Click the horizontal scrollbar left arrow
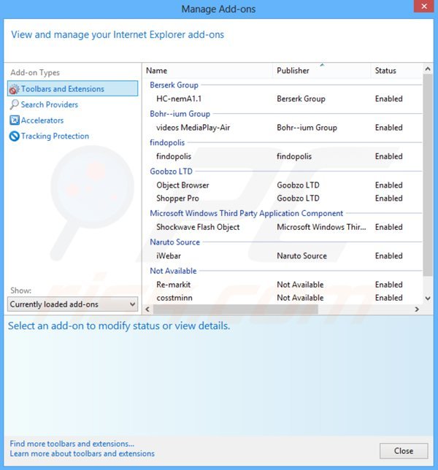The height and width of the screenshot is (470, 438). [x=147, y=309]
